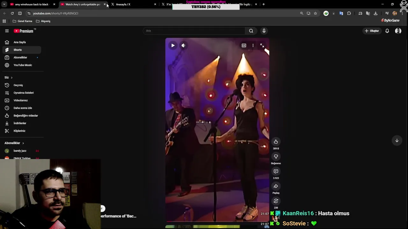Open Beğendiğim videolar list

(21, 115)
